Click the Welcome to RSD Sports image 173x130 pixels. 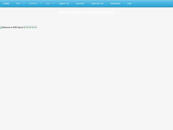point(12,27)
